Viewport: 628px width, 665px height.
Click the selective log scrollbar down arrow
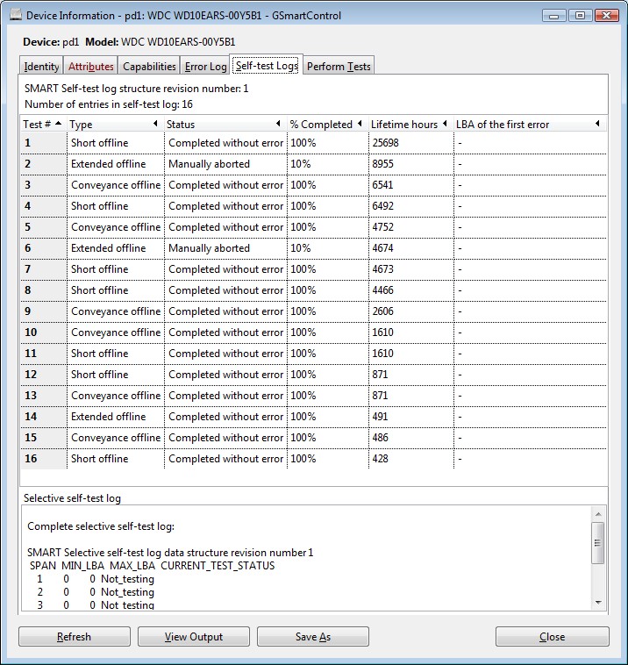(598, 602)
